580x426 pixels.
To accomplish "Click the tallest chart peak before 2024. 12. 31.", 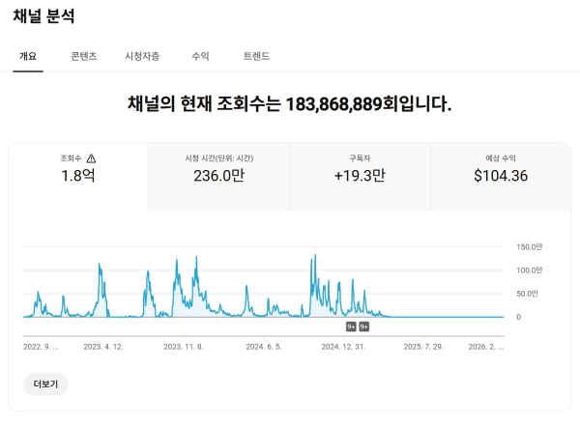I will pyautogui.click(x=315, y=257).
